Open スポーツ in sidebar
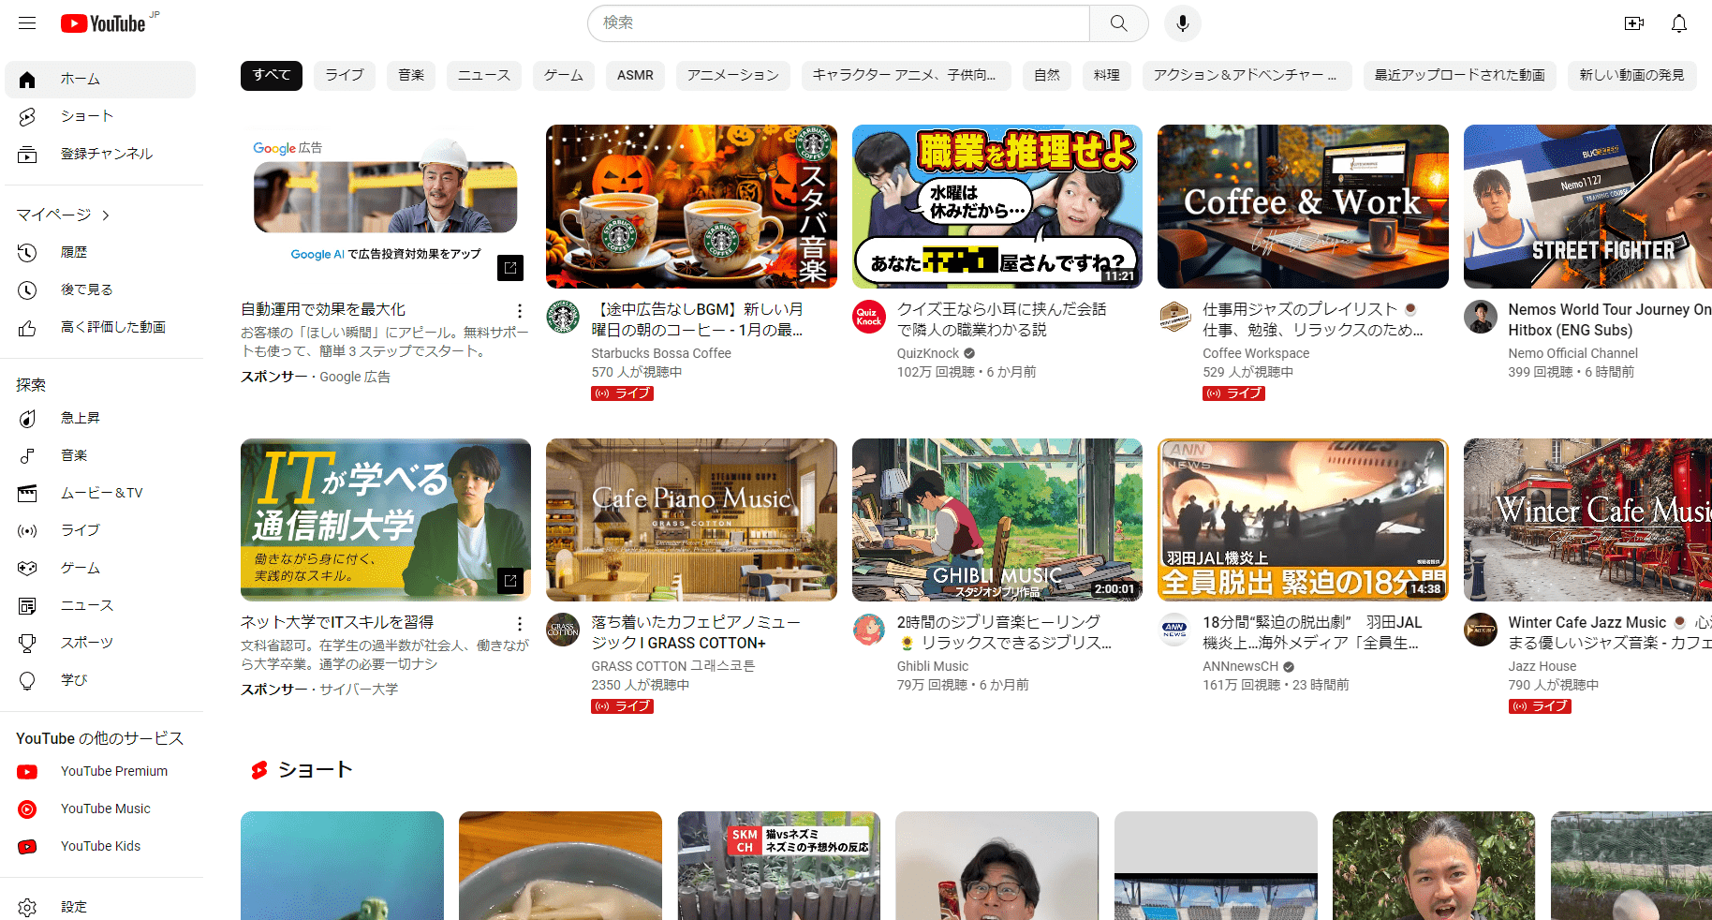The height and width of the screenshot is (920, 1712). pos(100,643)
